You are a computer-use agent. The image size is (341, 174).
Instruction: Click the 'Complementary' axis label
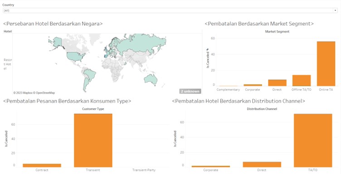[x=228, y=89]
